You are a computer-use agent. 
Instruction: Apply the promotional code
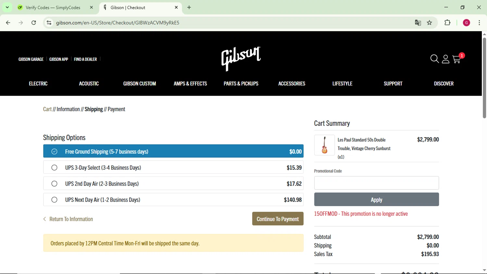point(376,200)
